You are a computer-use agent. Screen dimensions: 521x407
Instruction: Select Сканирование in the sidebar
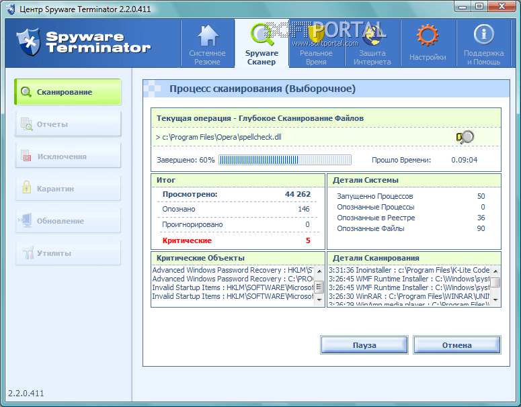(68, 92)
